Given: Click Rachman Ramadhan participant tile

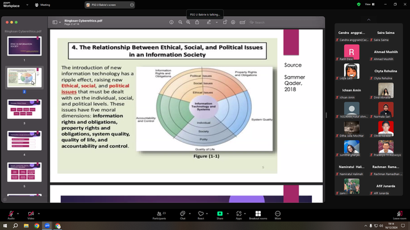Looking at the screenshot, I should 386,167.
